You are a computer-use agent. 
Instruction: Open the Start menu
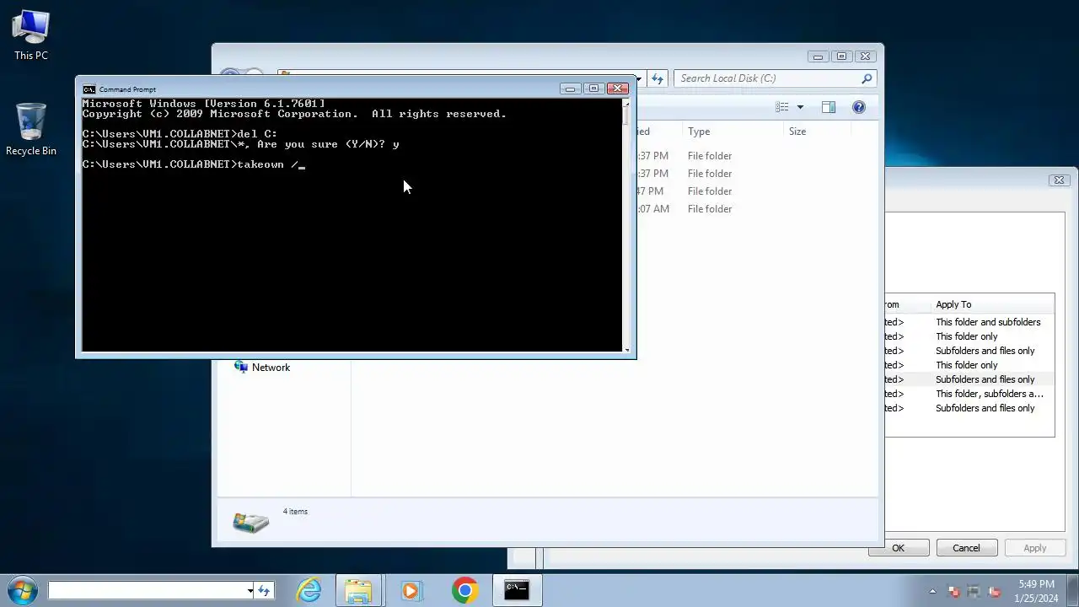tap(22, 590)
